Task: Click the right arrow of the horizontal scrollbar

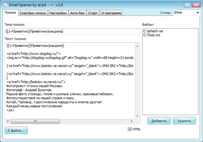Action: pos(133,121)
